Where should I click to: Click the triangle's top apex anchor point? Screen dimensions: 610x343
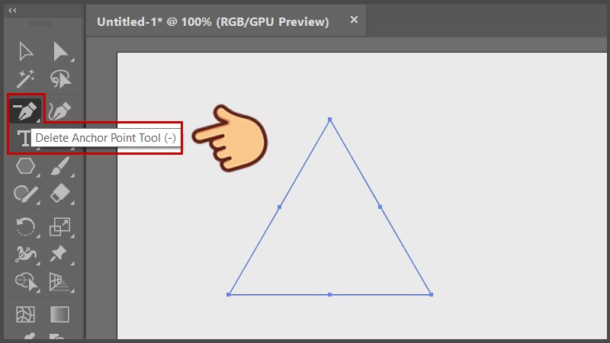330,120
